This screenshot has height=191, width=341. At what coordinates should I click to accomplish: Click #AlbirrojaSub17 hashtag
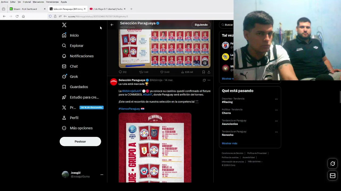click(x=132, y=91)
